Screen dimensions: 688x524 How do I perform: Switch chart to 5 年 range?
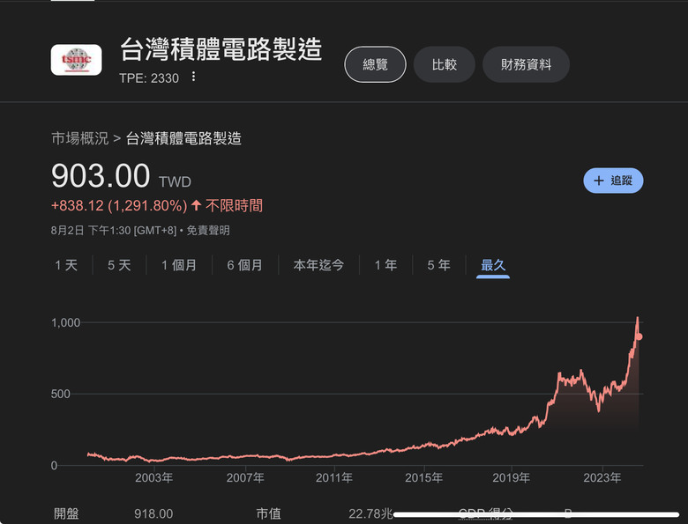point(438,265)
